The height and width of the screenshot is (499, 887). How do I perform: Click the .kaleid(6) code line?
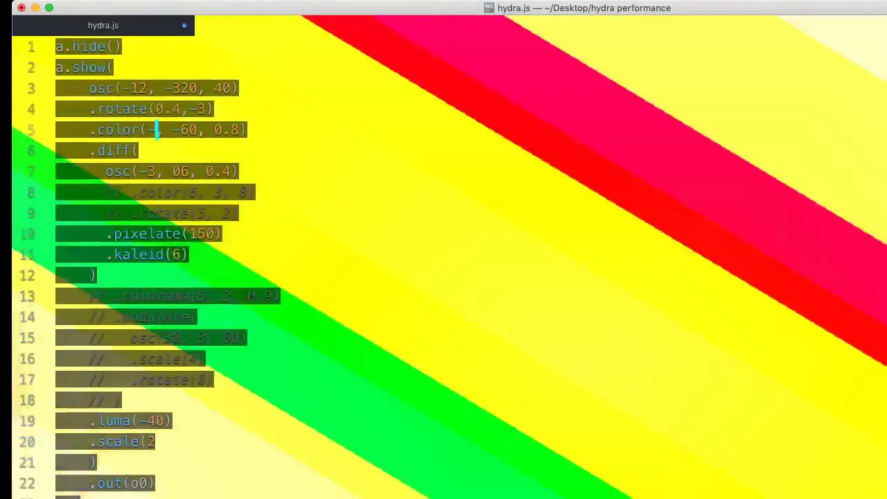(x=146, y=254)
